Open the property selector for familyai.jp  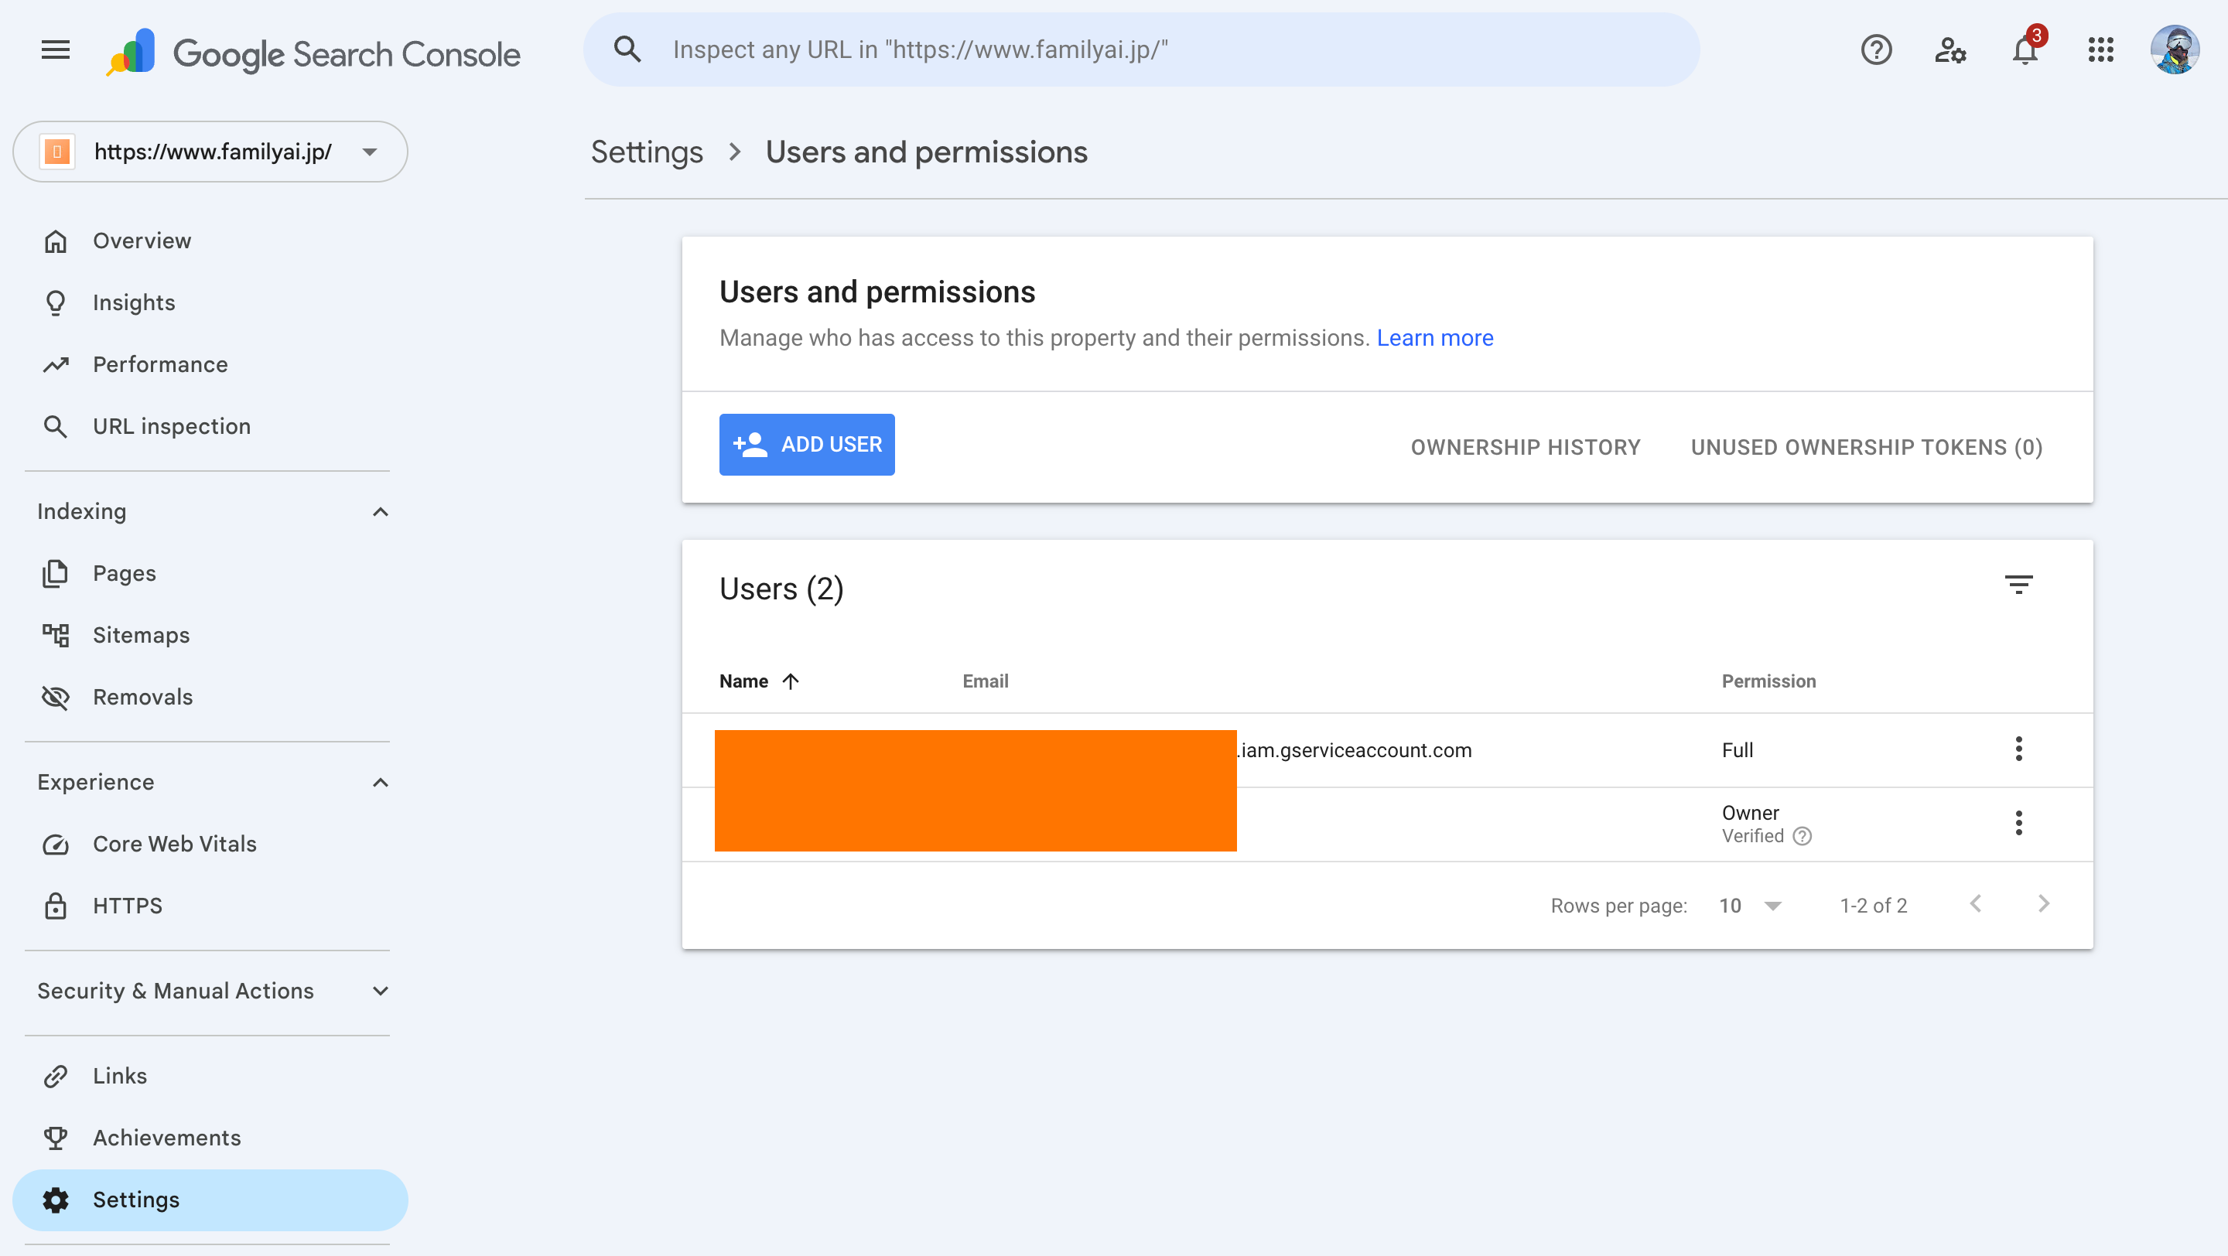tap(210, 152)
